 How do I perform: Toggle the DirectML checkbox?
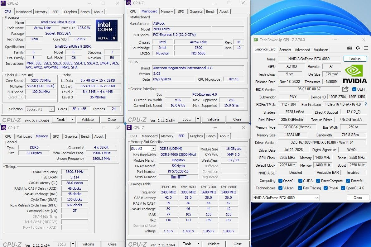(x=348, y=181)
